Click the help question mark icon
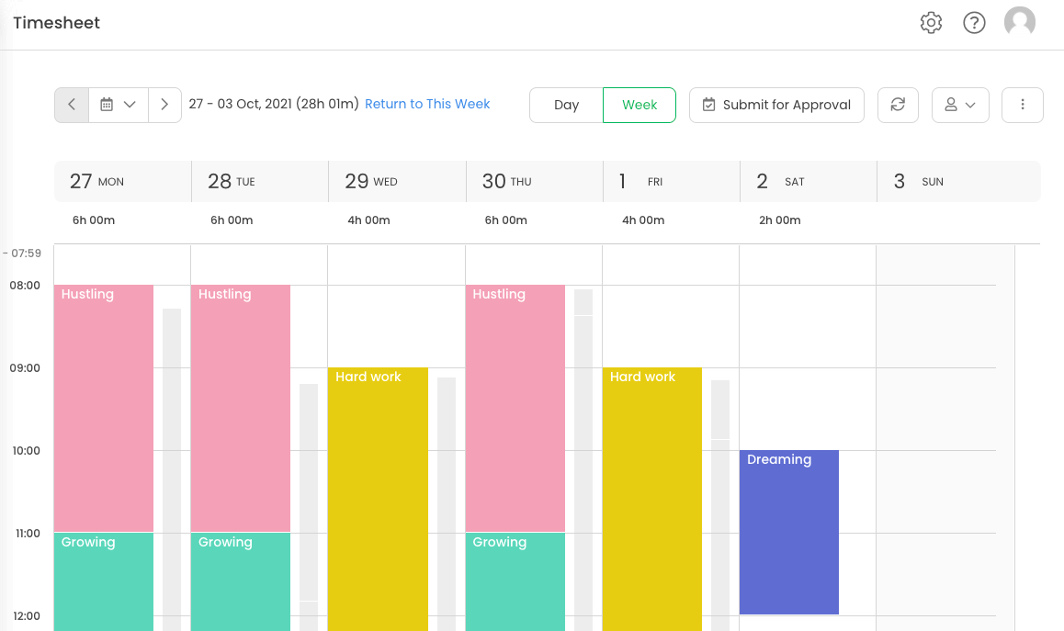The width and height of the screenshot is (1064, 631). 974,23
